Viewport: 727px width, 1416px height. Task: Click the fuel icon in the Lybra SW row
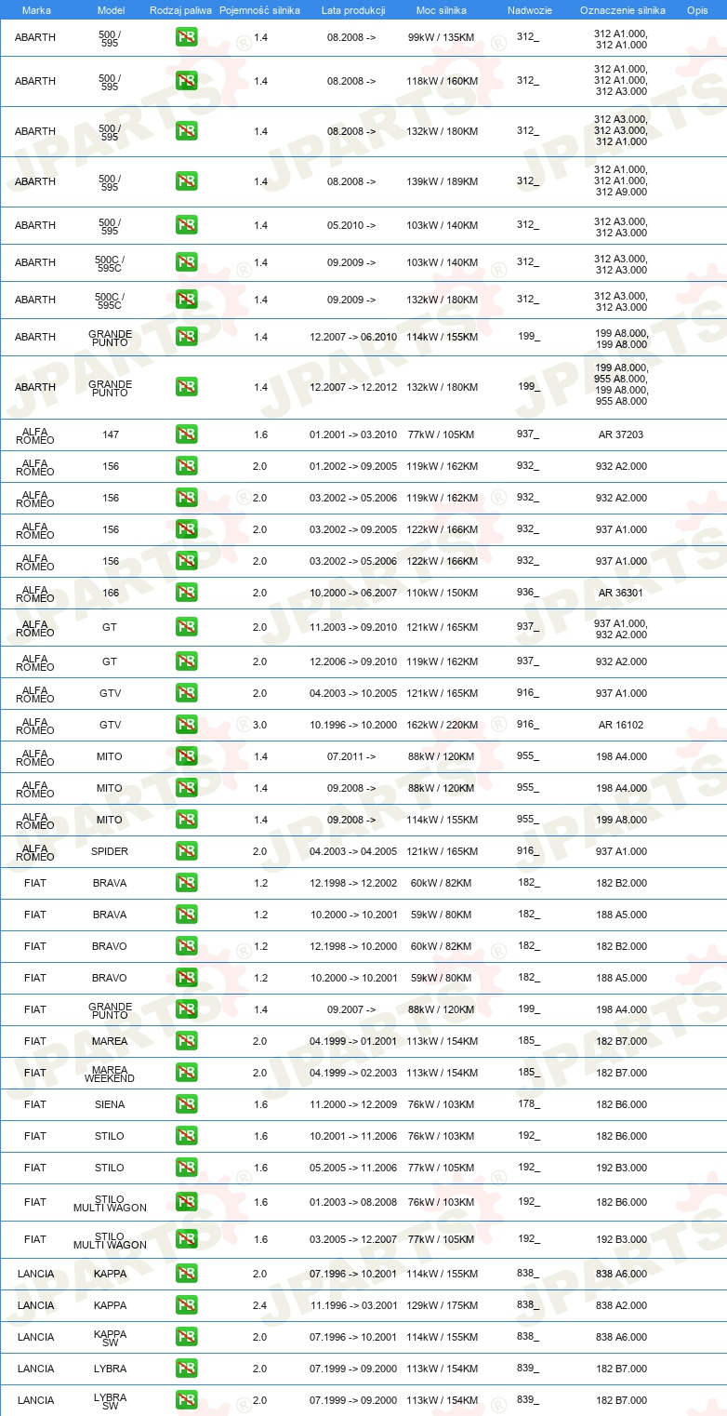(186, 1400)
